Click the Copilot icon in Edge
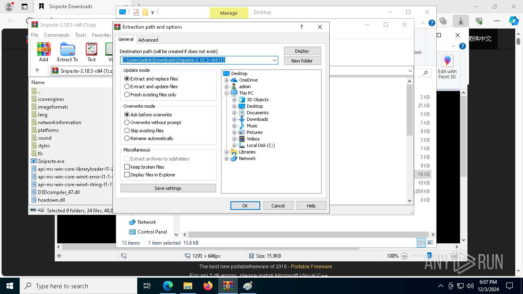 (x=514, y=21)
